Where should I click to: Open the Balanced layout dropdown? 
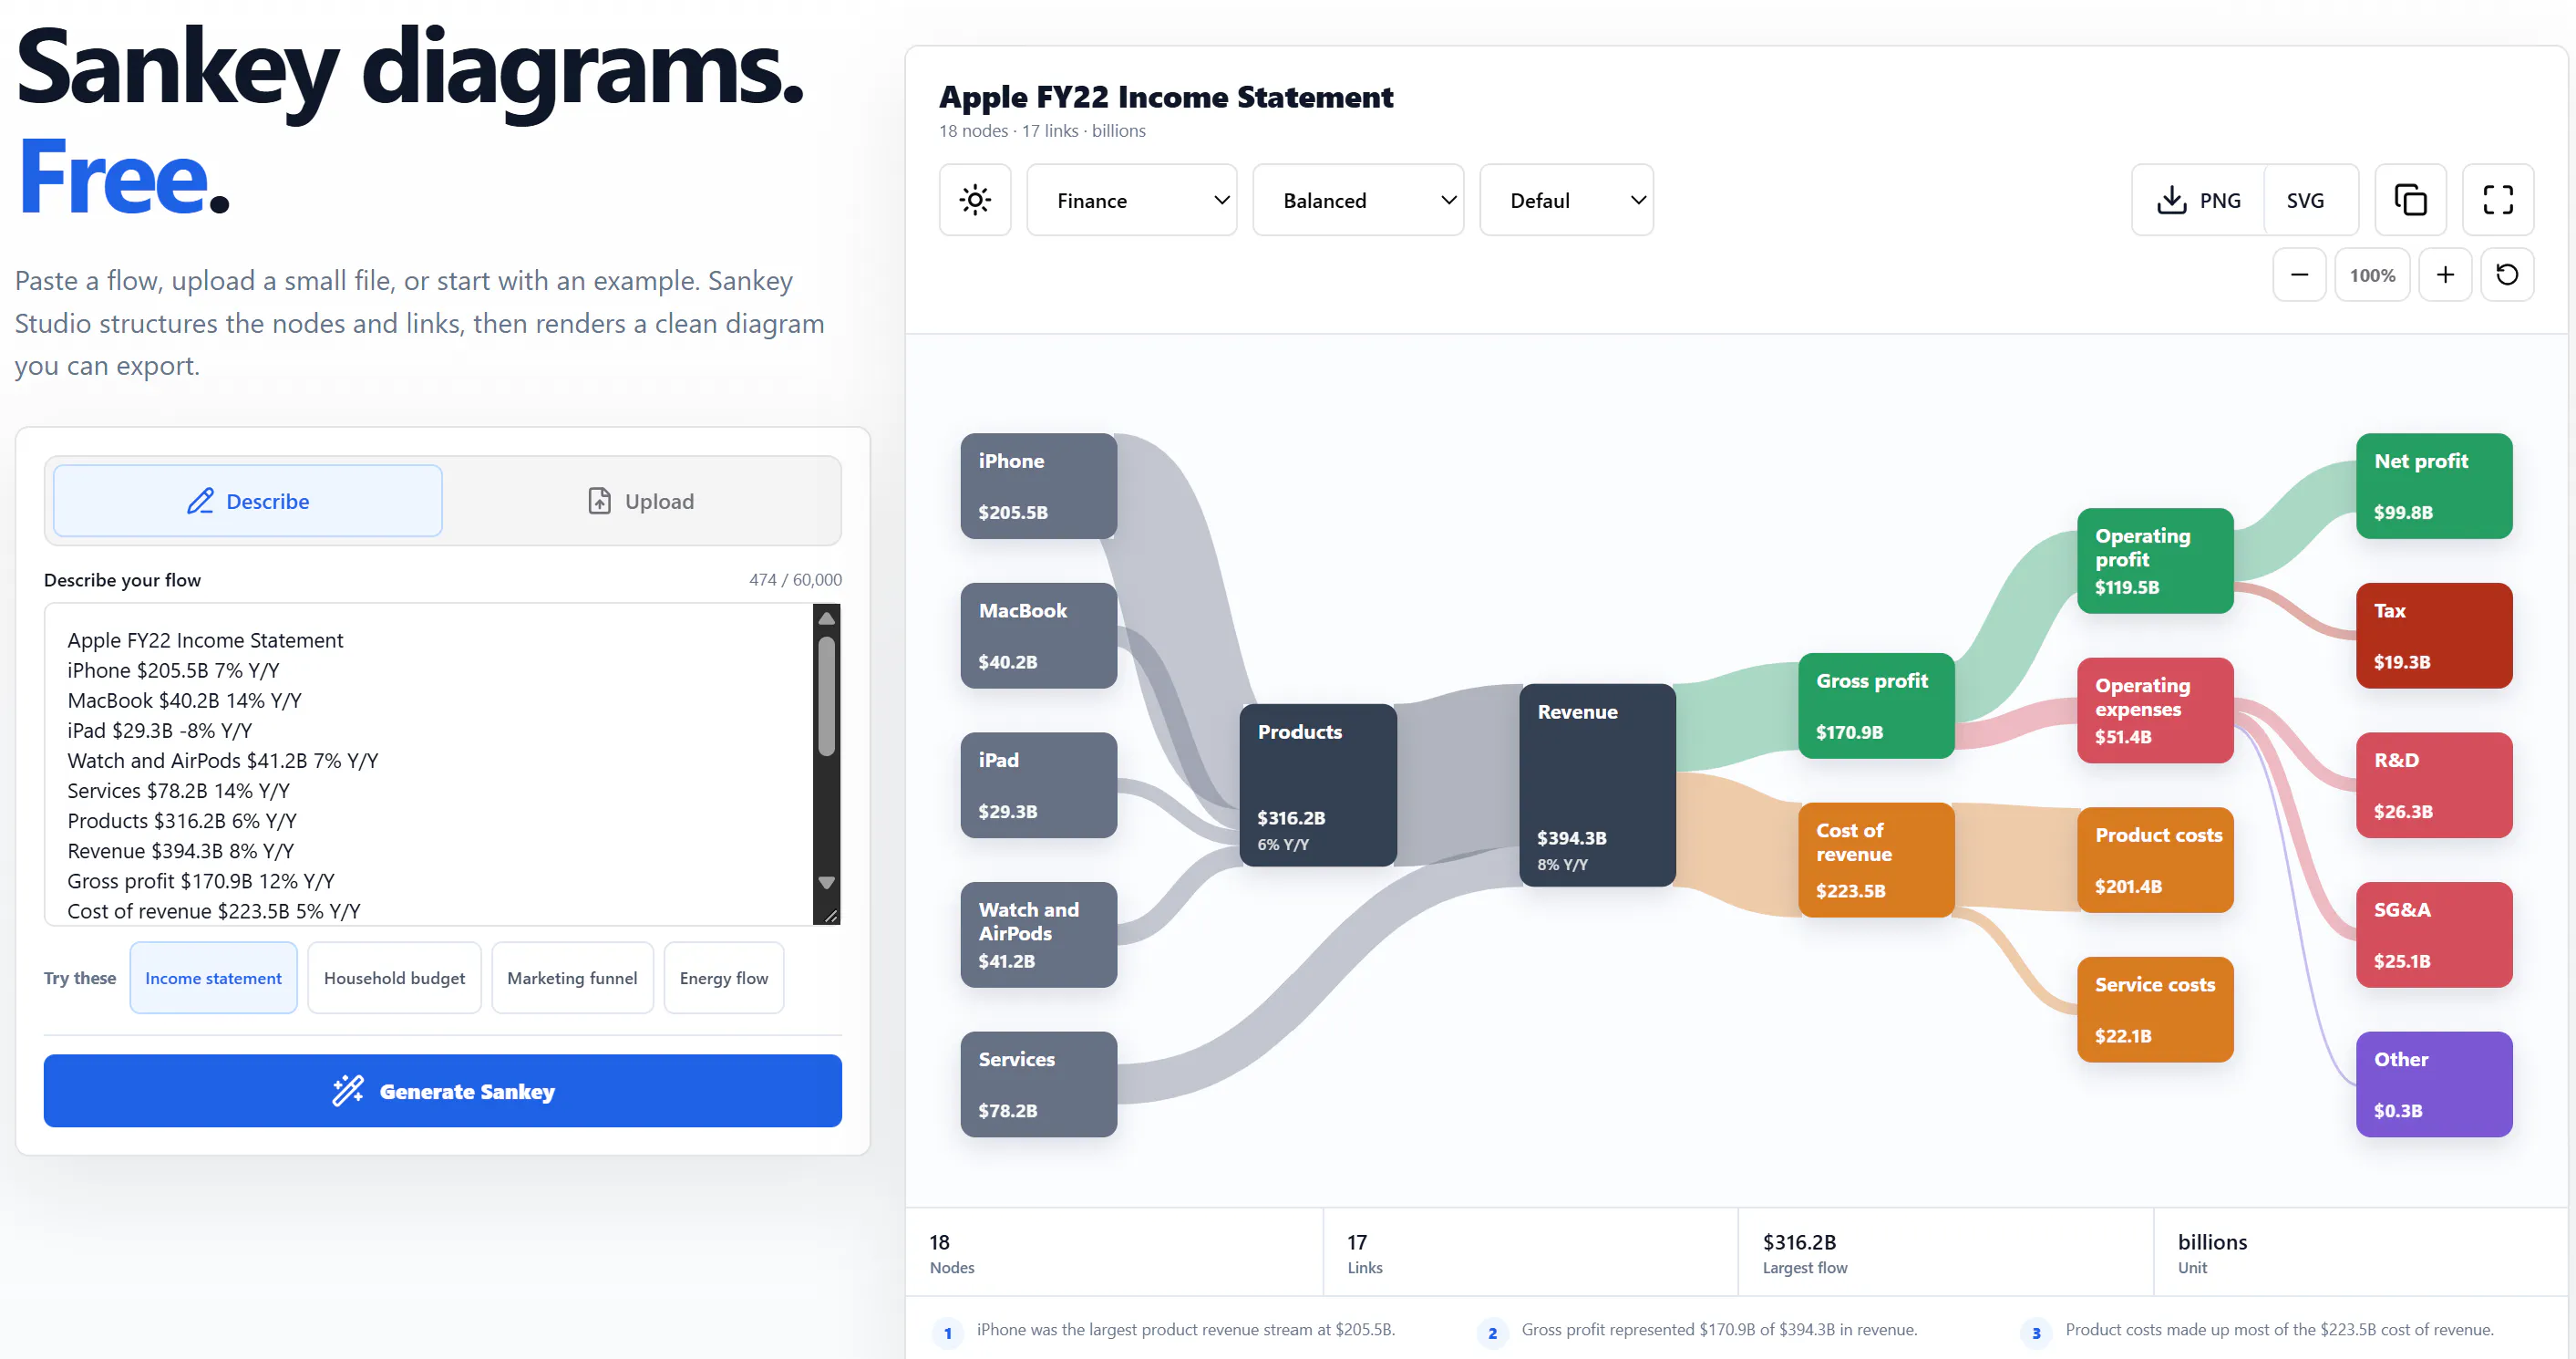tap(1358, 200)
